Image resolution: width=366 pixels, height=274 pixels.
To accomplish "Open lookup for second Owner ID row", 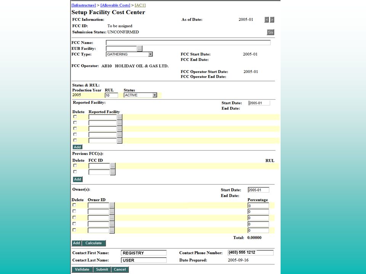I will click(112, 212).
